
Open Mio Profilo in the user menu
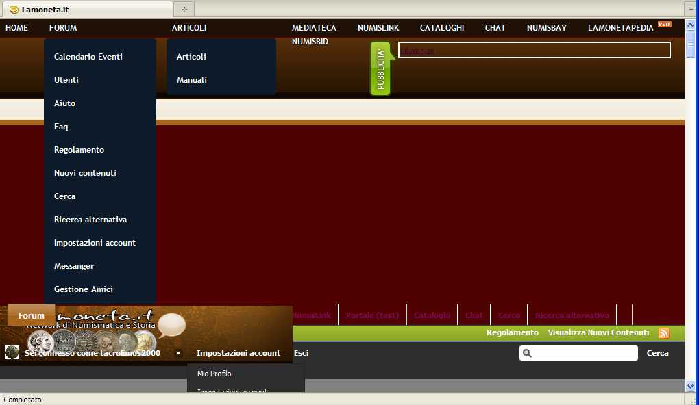[214, 374]
